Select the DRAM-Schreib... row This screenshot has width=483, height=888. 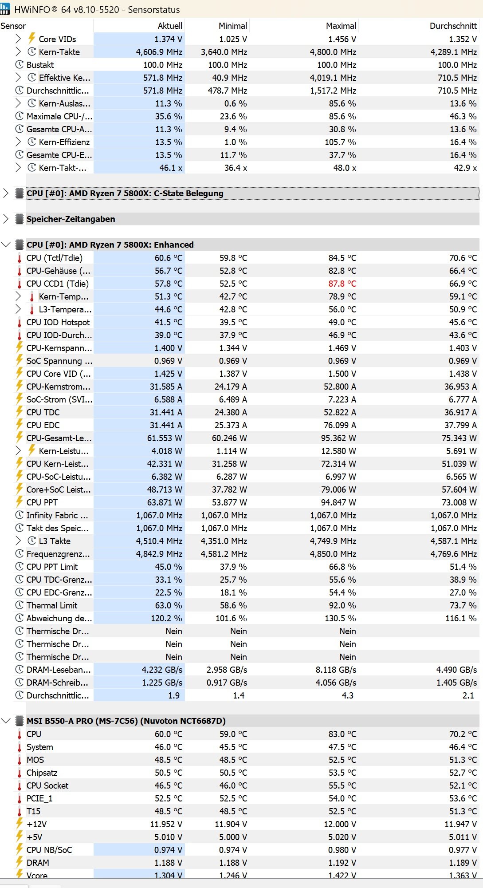(240, 683)
